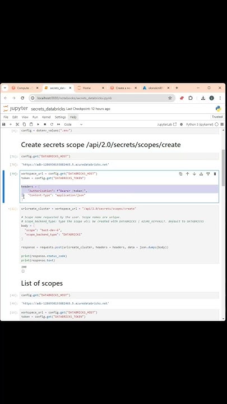The image size is (227, 404).
Task: Insert a cell above the active cell
Action: click(201, 174)
